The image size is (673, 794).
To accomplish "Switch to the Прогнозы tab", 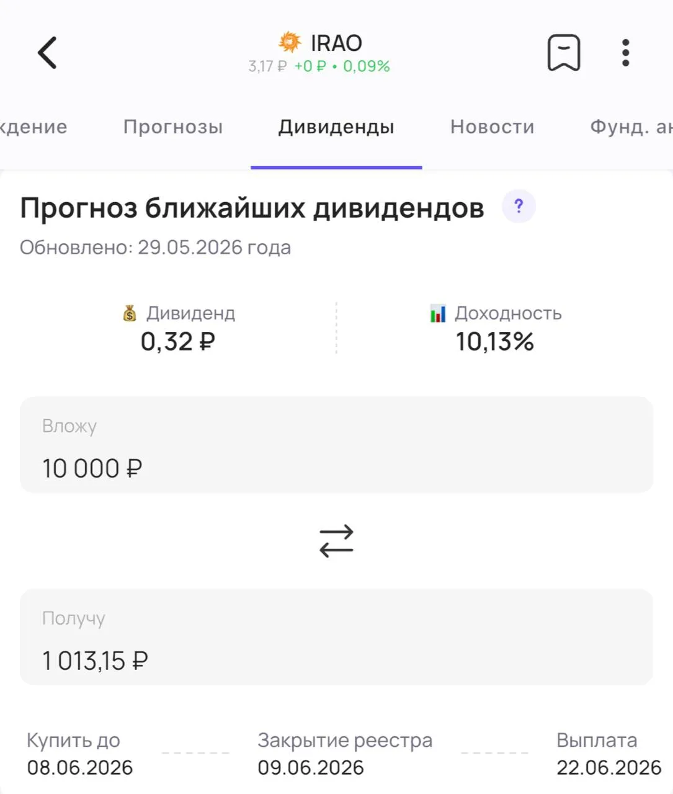I will [173, 127].
